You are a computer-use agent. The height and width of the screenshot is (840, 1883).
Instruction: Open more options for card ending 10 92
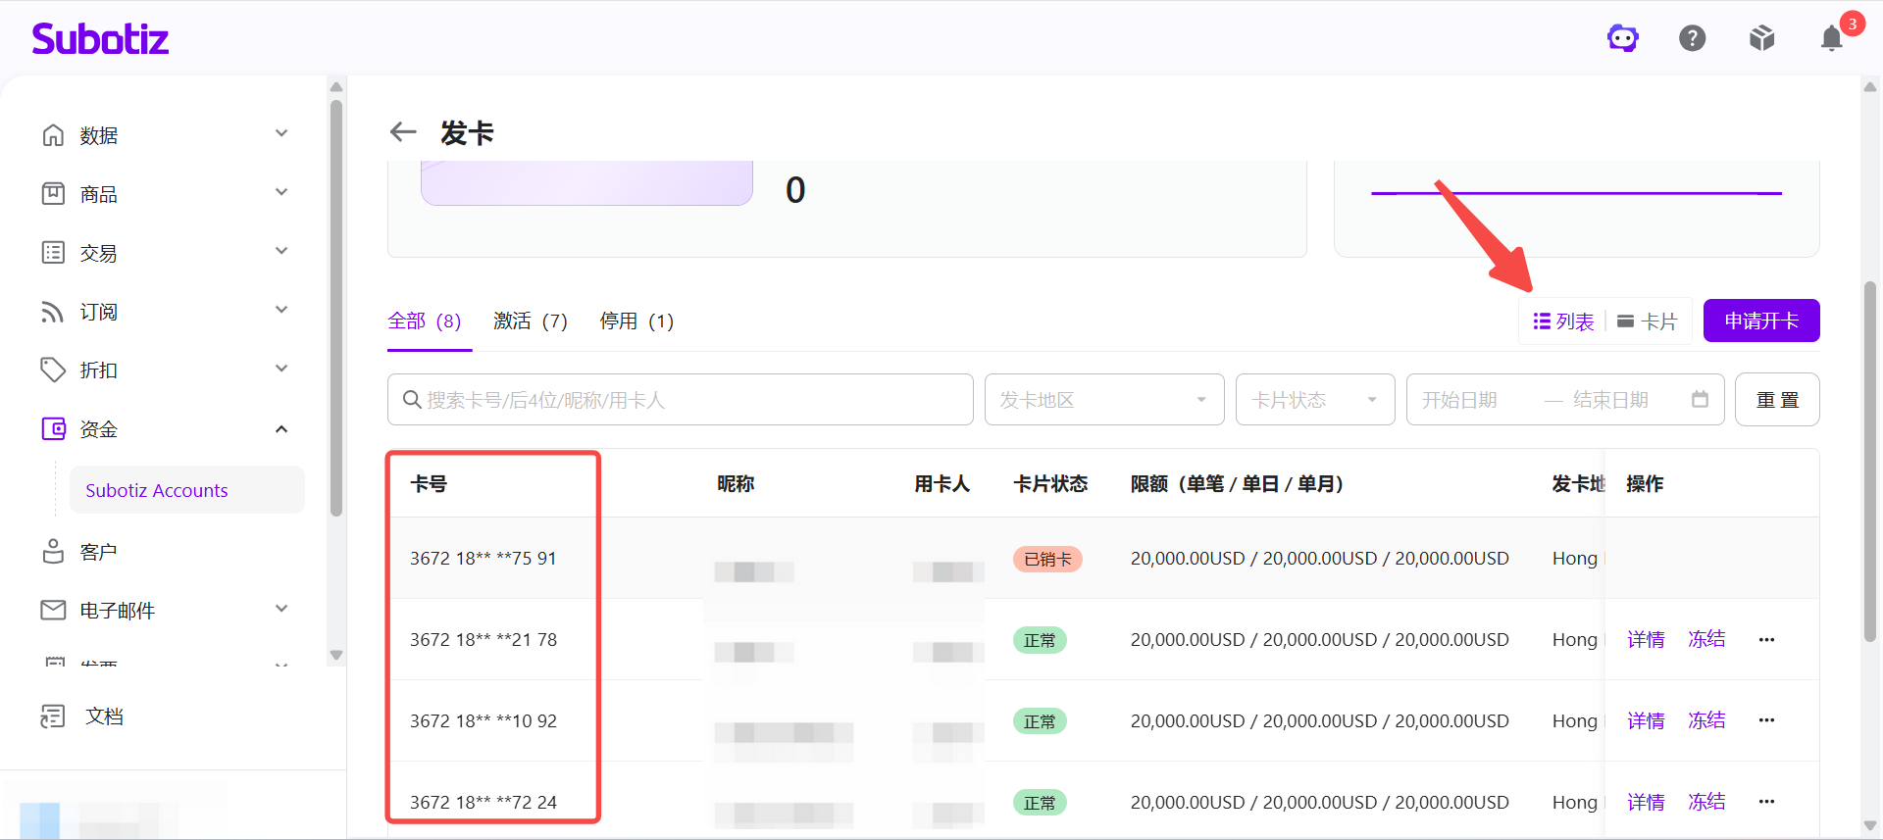(x=1766, y=720)
